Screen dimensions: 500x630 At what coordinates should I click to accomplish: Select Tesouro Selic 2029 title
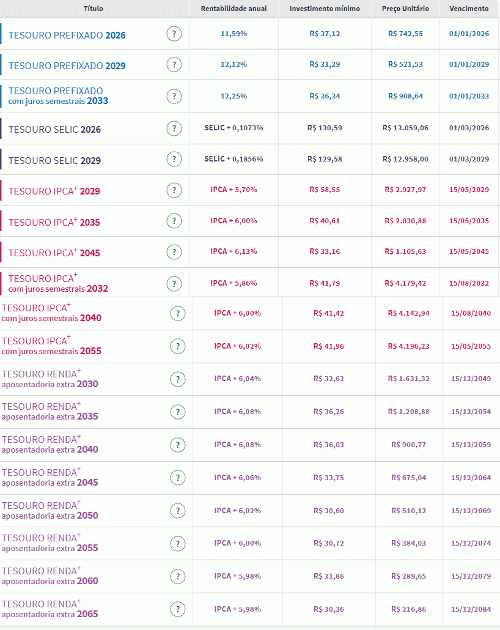pyautogui.click(x=55, y=160)
